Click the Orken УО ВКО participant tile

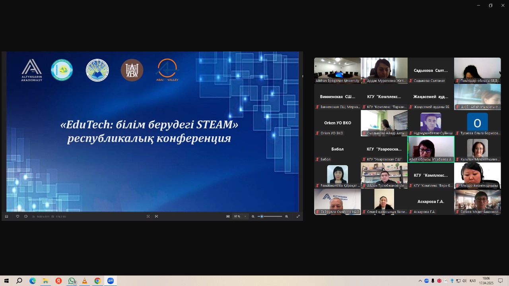click(x=337, y=123)
